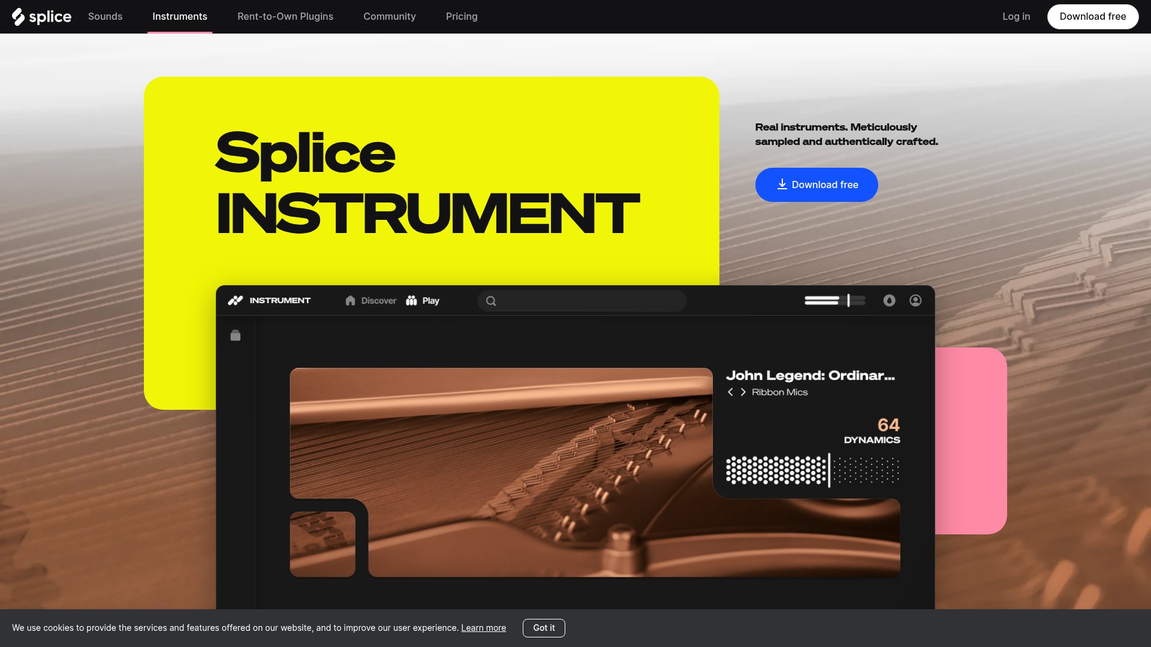This screenshot has width=1151, height=647.
Task: Click the Ribbon Mics preset name
Action: pos(780,392)
